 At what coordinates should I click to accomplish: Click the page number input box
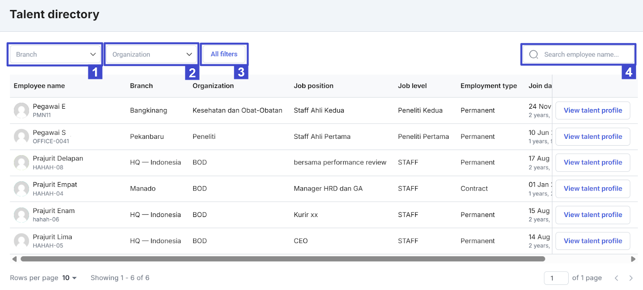pos(556,278)
